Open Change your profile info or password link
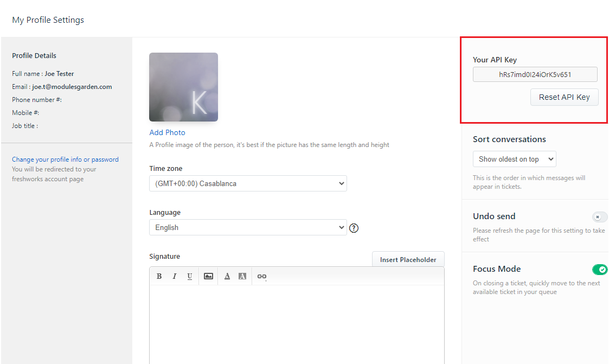Screen dimensions: 609x364 click(65, 159)
